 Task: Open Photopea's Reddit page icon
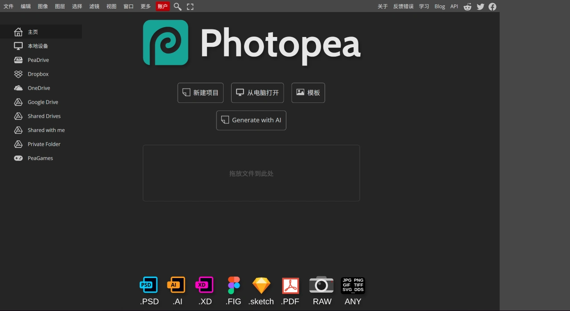click(468, 7)
